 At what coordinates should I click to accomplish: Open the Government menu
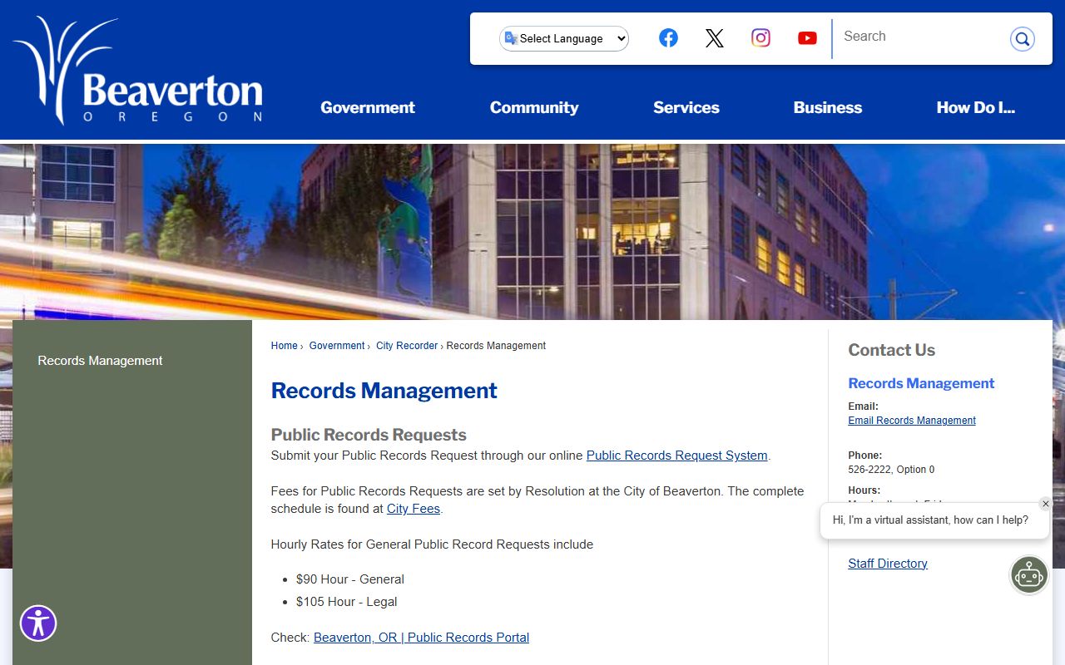(x=368, y=107)
